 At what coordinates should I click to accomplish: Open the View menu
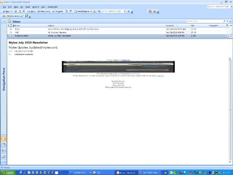(x=16, y=7)
